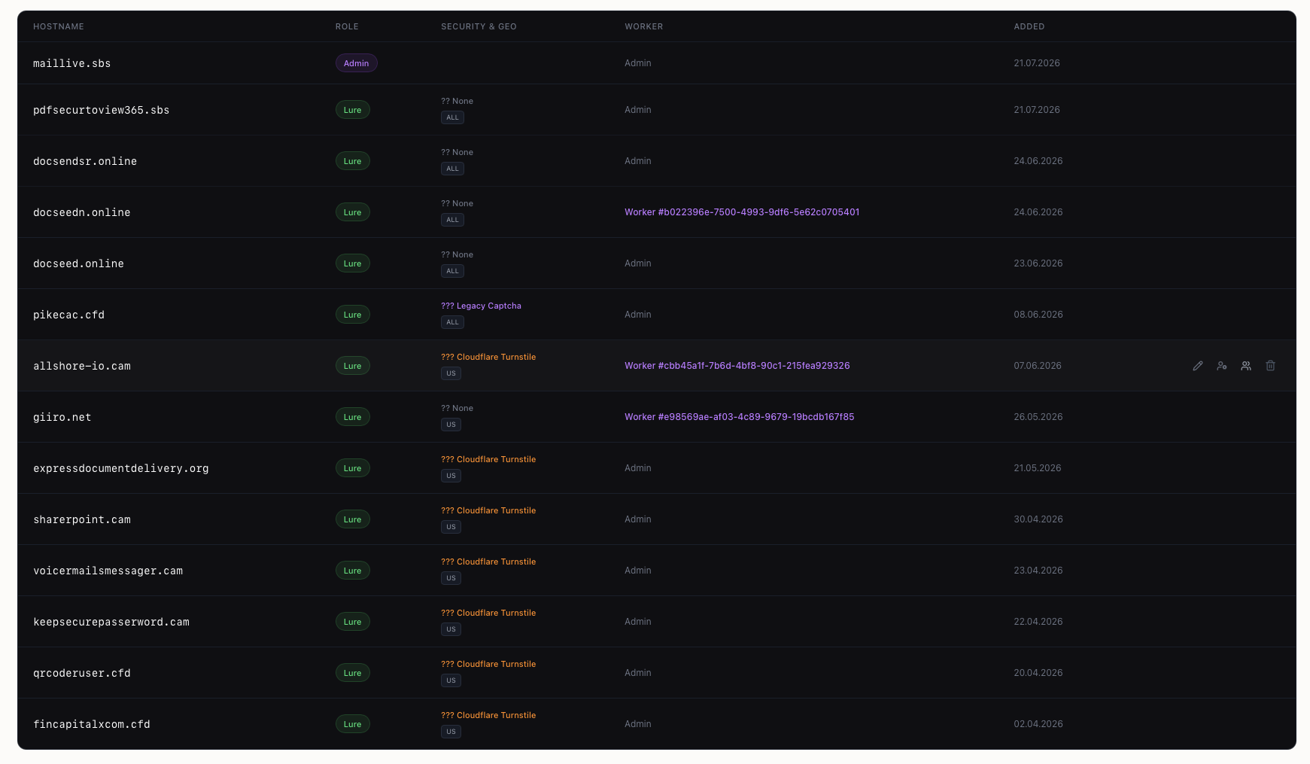Select the docsendsr.online hostname

pyautogui.click(x=85, y=161)
